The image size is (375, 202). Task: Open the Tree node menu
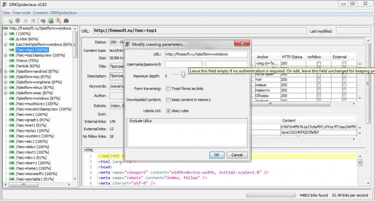pyautogui.click(x=21, y=11)
